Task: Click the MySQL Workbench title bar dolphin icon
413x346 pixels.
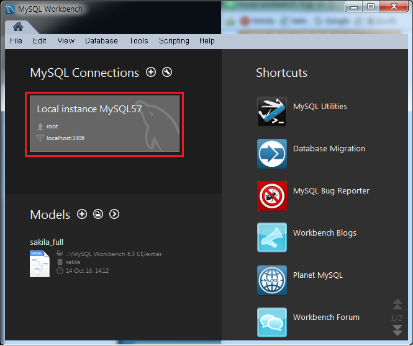Action: [x=10, y=9]
